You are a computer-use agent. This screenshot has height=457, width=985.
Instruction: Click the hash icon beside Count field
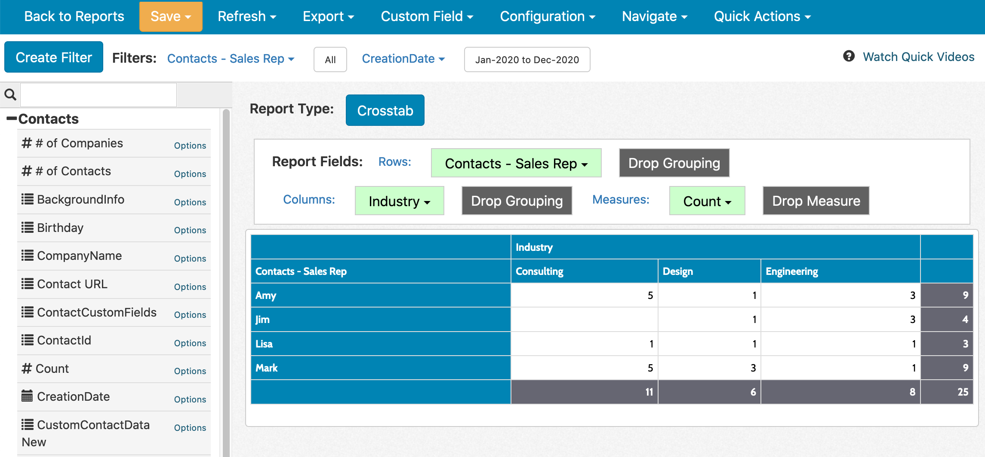click(27, 369)
